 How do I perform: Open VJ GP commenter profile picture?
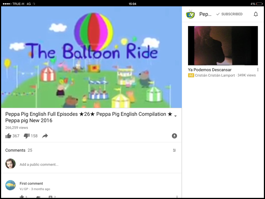pyautogui.click(x=11, y=185)
